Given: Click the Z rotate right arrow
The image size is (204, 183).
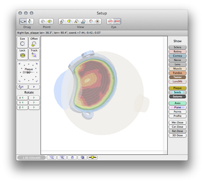Looking at the screenshot, I should click(34, 107).
